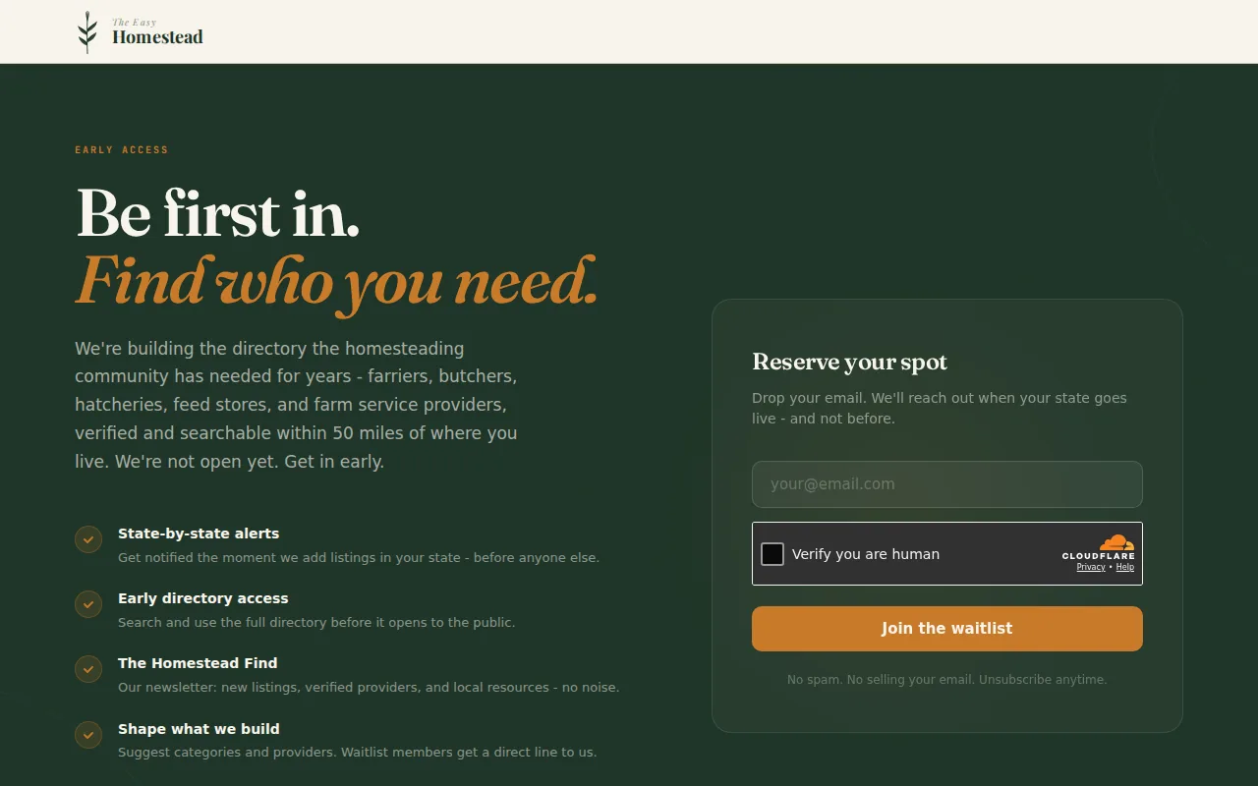Click the Cloudflare cloud logo
The image size is (1258, 786).
[x=1116, y=542]
